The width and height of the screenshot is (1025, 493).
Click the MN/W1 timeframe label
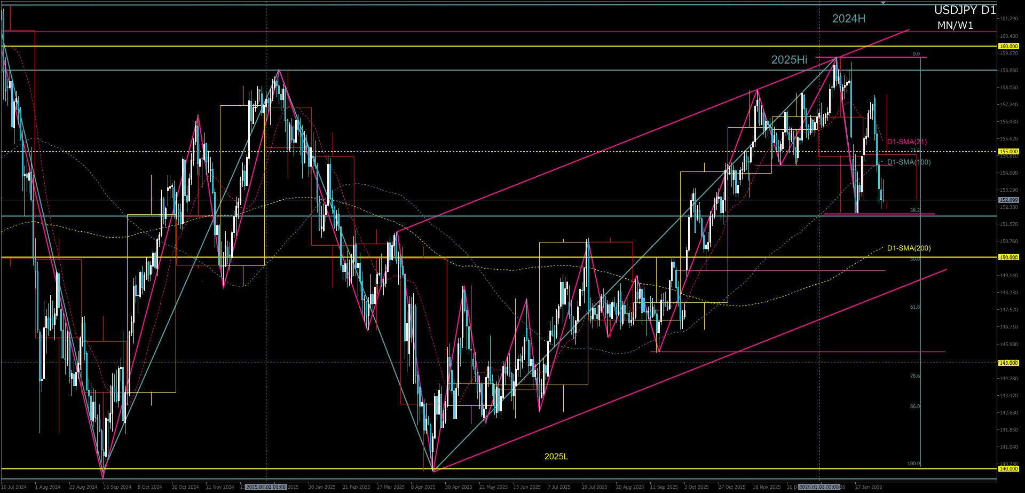click(x=955, y=26)
